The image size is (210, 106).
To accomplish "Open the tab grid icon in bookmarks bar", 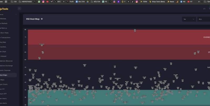I will pos(6,2).
